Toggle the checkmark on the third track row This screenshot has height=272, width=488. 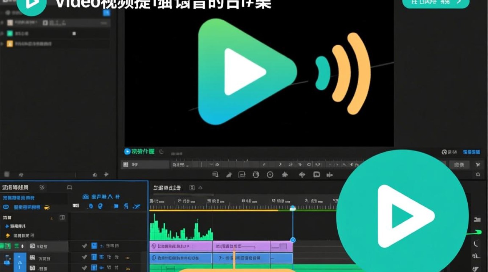(x=84, y=268)
